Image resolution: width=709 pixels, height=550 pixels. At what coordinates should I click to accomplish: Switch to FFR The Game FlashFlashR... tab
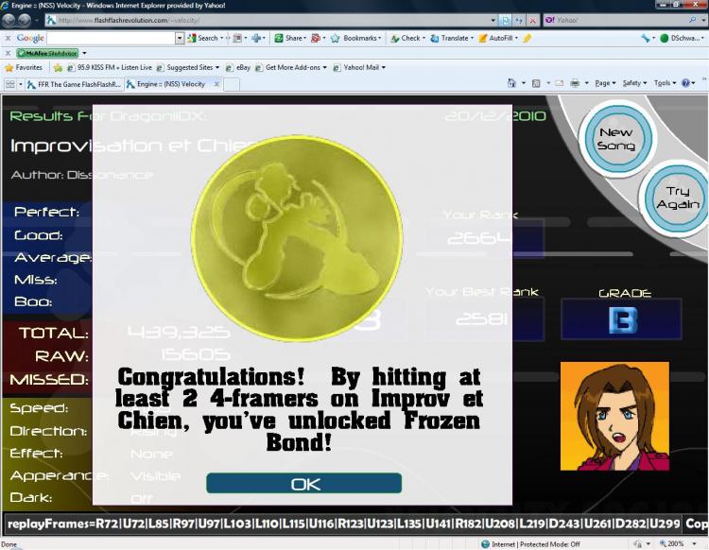point(74,84)
